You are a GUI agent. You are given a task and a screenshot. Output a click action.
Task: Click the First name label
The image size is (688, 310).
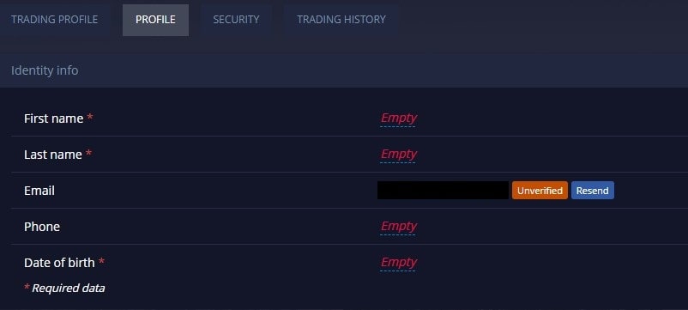(x=53, y=119)
